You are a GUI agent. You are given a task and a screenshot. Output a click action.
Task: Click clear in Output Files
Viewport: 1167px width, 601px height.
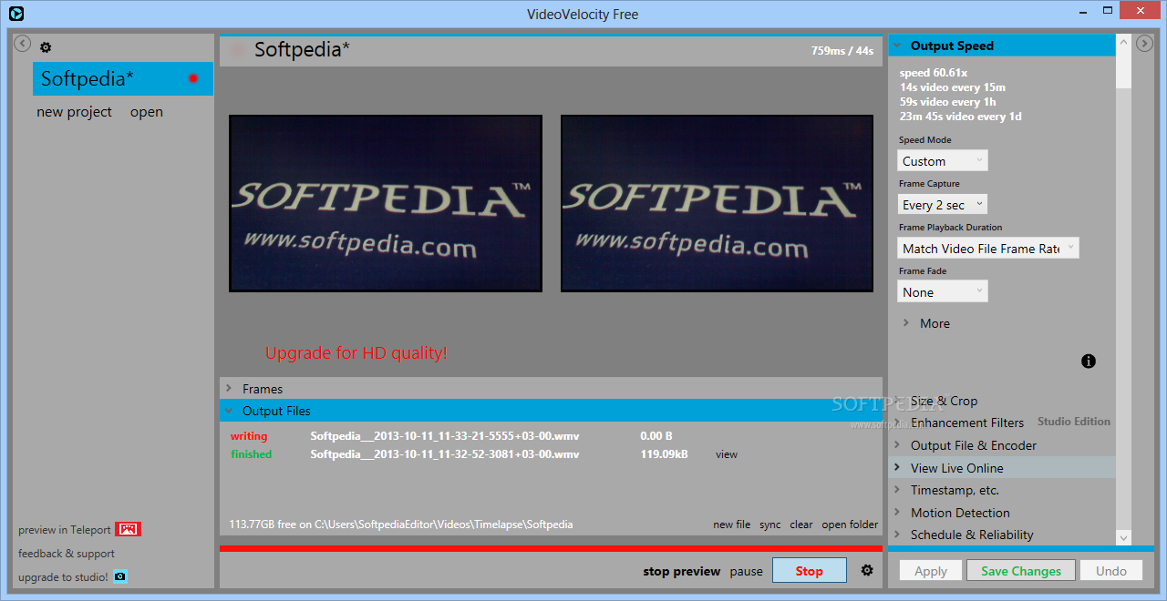point(801,525)
